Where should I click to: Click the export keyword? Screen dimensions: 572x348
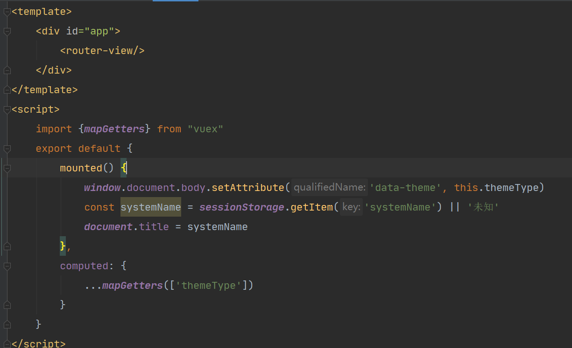tap(54, 149)
